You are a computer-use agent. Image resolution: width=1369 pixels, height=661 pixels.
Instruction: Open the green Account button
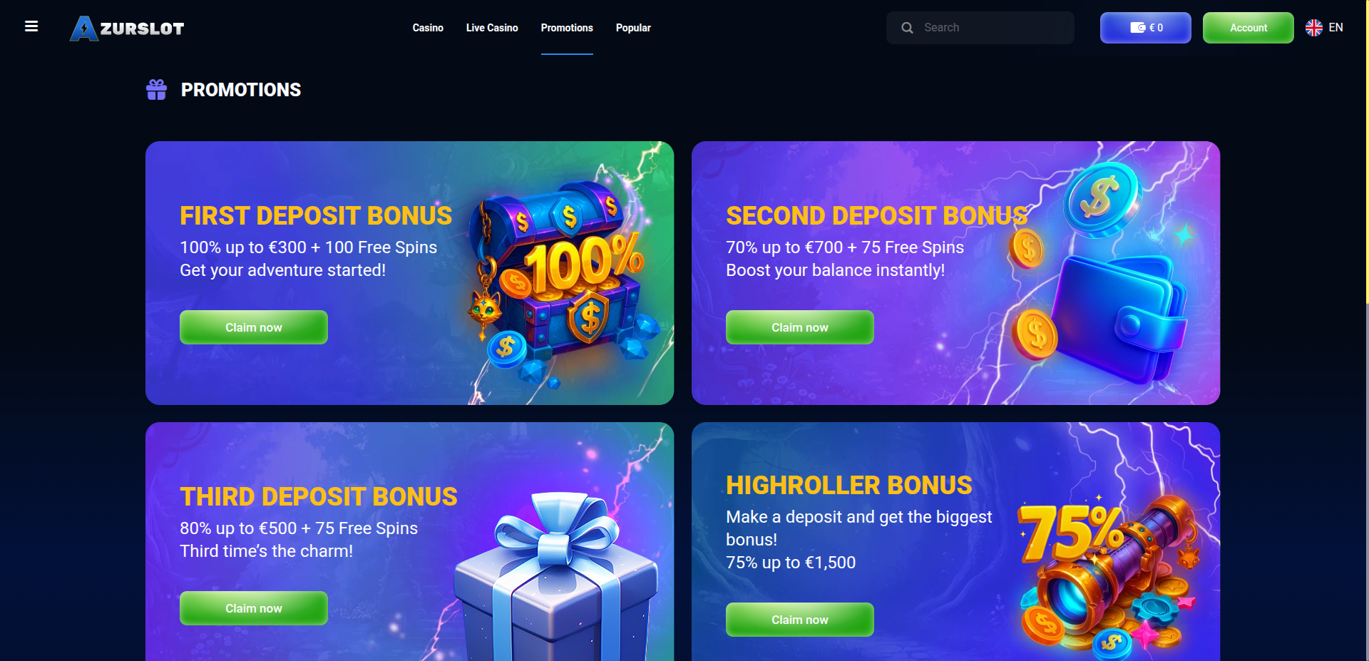(x=1248, y=28)
